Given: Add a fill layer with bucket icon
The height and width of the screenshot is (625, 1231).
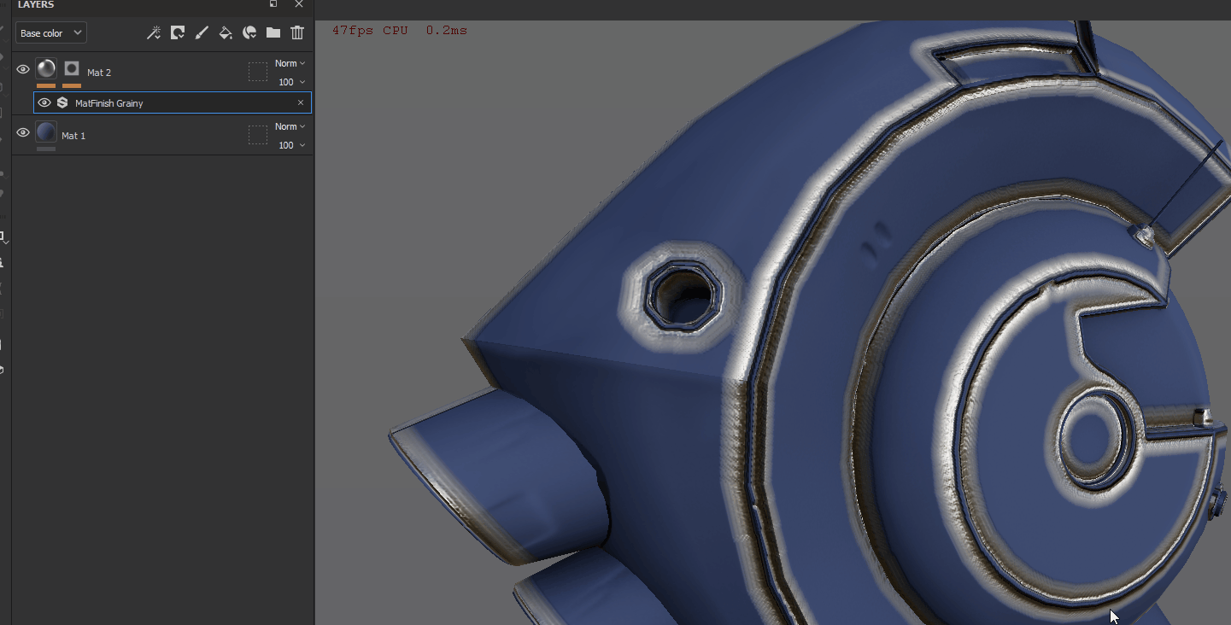Looking at the screenshot, I should coord(226,33).
